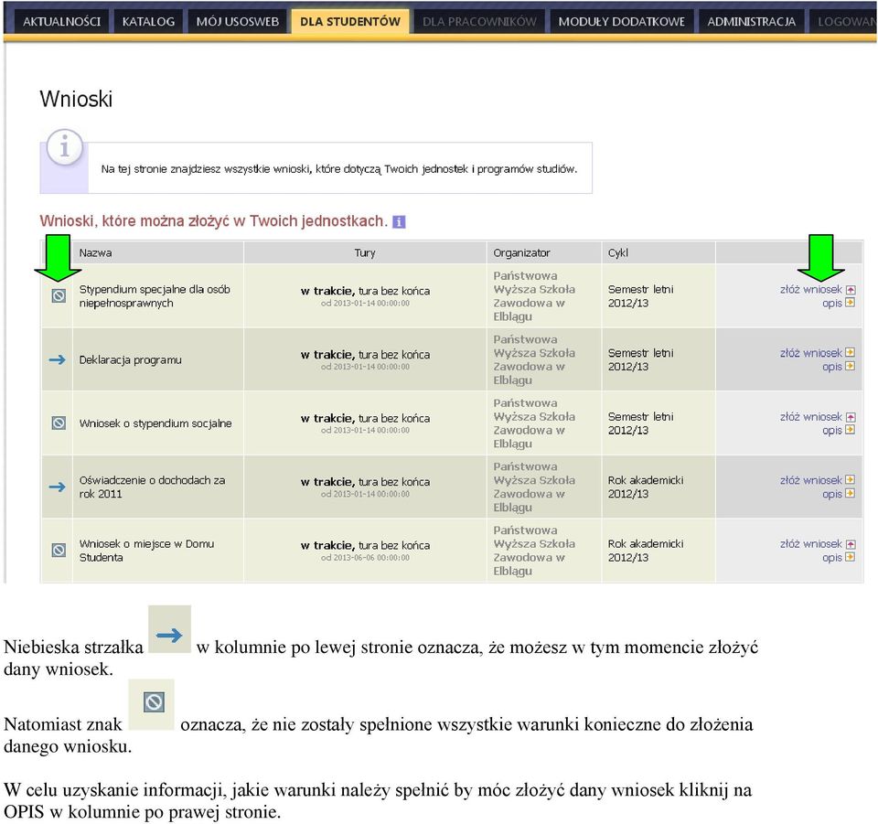Click blocked icon for Wniosek o stypendium socjalne
Image resolution: width=878 pixels, height=824 pixels.
click(59, 423)
